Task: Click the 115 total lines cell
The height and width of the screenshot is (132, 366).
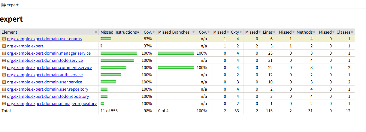Action: click(269, 111)
